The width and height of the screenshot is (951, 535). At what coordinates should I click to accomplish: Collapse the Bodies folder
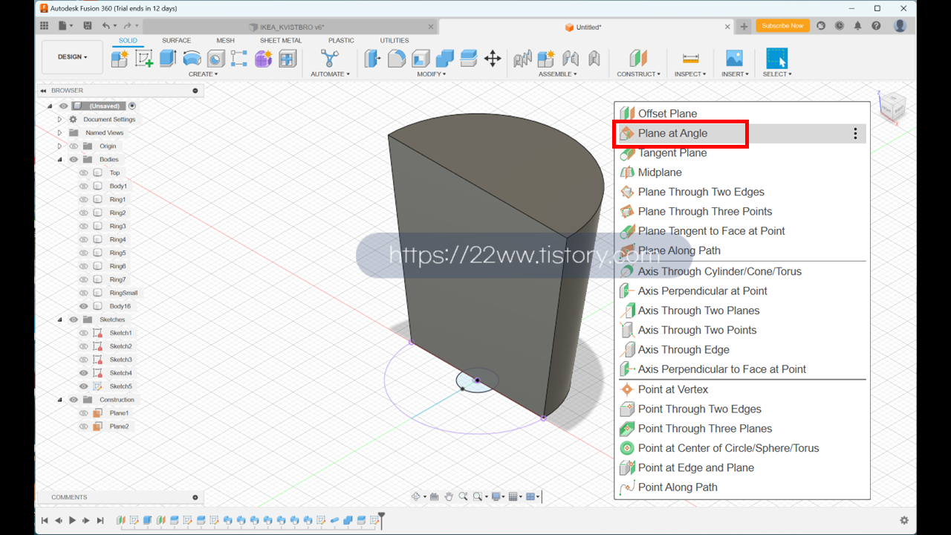59,159
